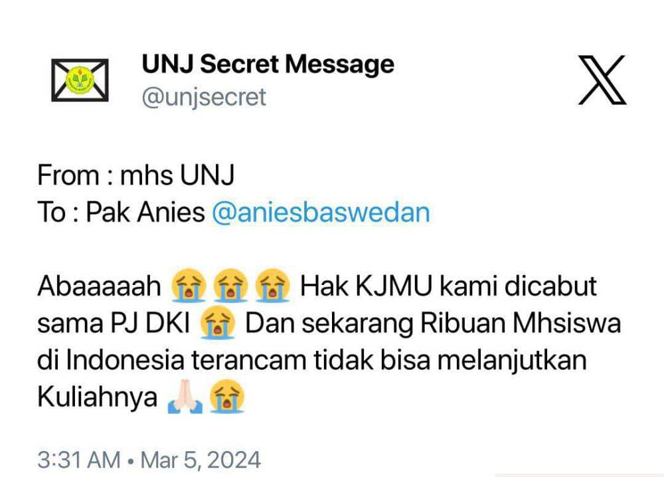Click the Mar 5, 2024 date
Screen dimensions: 664x477
[201, 460]
